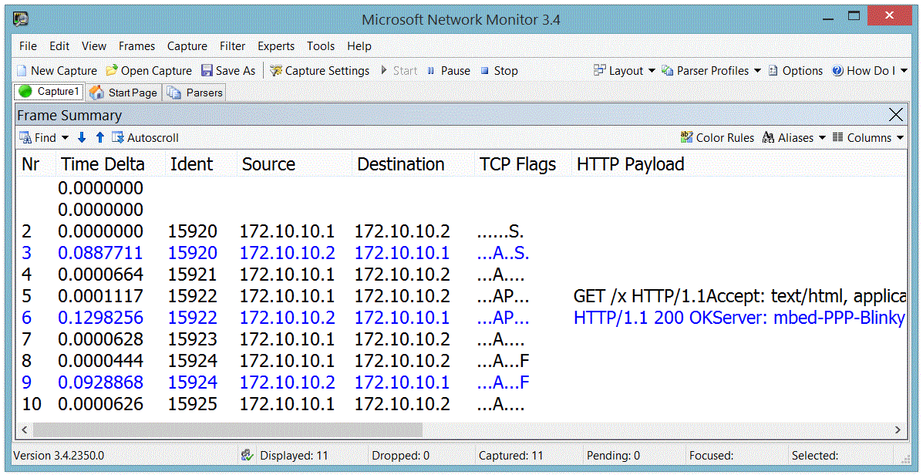923x475 pixels.
Task: Open the Experts menu
Action: [x=276, y=46]
